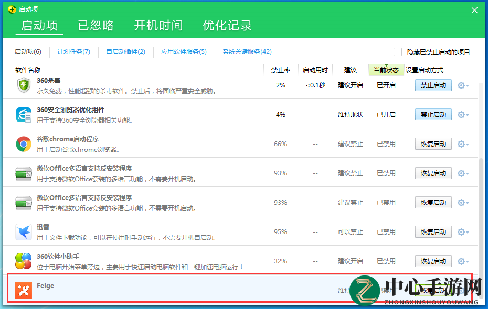Viewport: 488px width, 309px height.
Task: Open the 开机时间 tab
Action: (158, 26)
